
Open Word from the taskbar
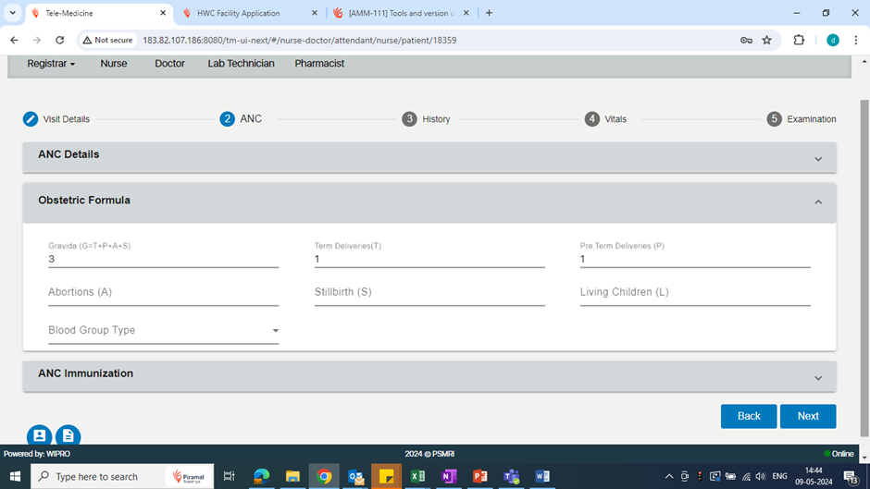click(x=542, y=476)
